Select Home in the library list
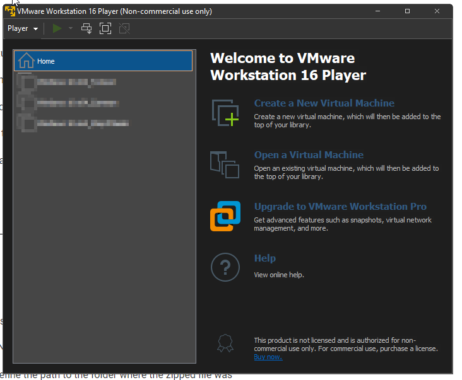The width and height of the screenshot is (462, 380). coord(103,61)
